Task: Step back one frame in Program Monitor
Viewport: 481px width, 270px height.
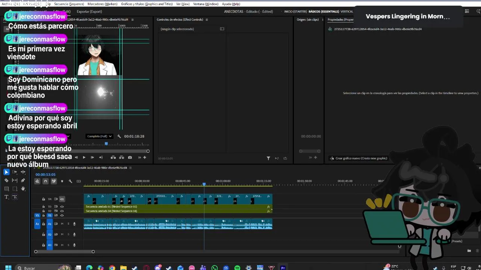Action: (76, 157)
